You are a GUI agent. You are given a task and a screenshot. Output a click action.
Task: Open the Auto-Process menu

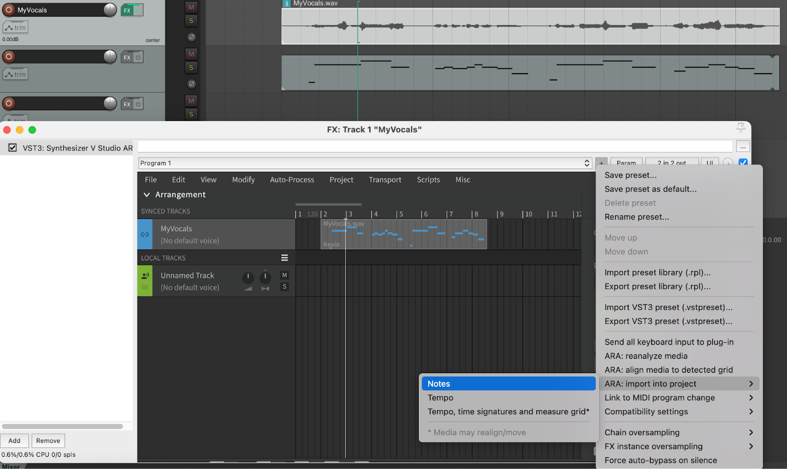[292, 180]
